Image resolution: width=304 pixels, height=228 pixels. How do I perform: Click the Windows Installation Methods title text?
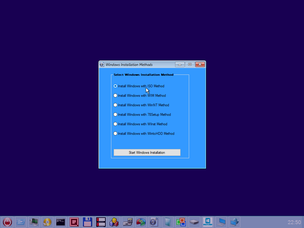pos(129,64)
